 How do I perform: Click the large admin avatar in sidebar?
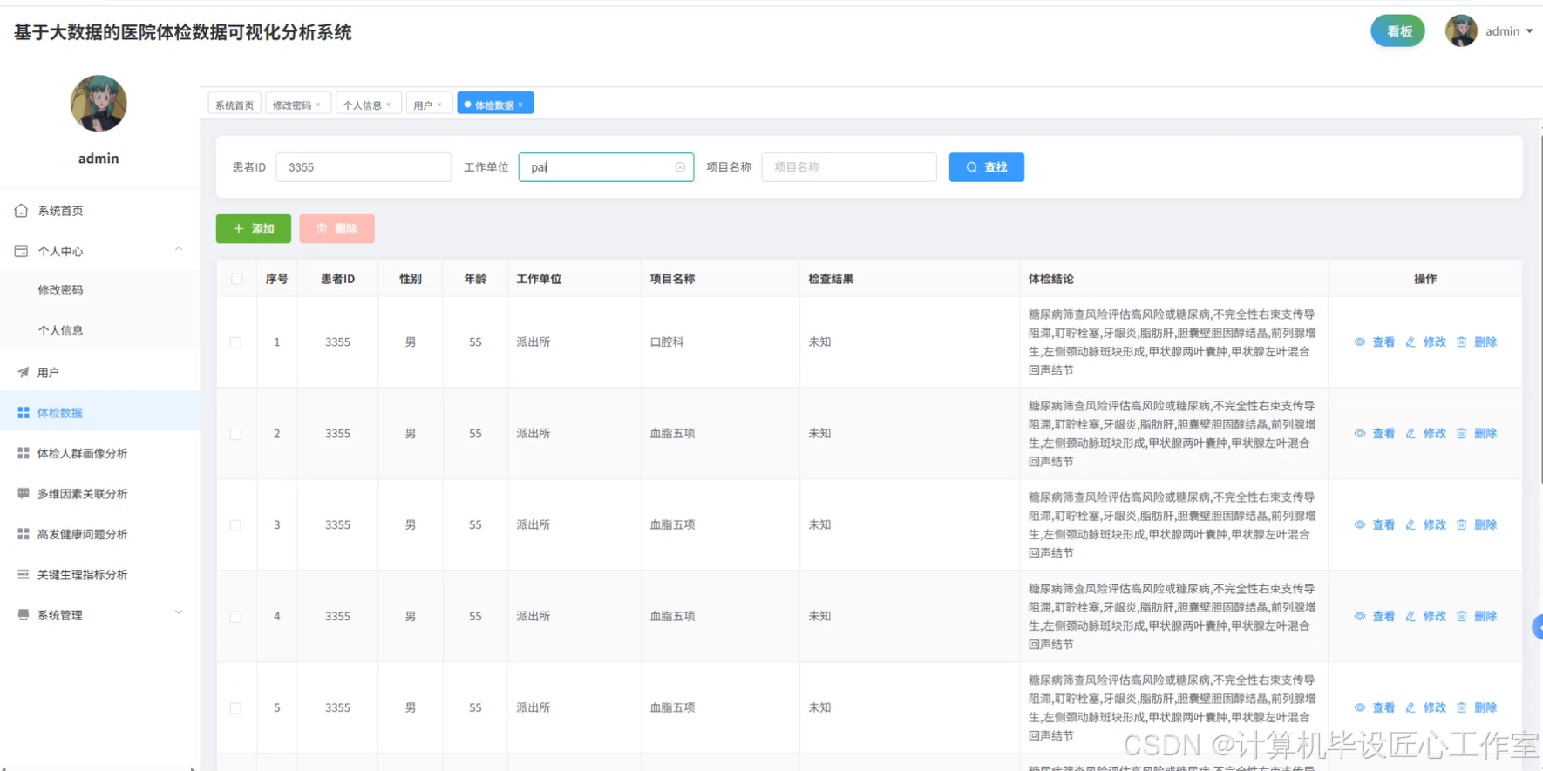[99, 104]
